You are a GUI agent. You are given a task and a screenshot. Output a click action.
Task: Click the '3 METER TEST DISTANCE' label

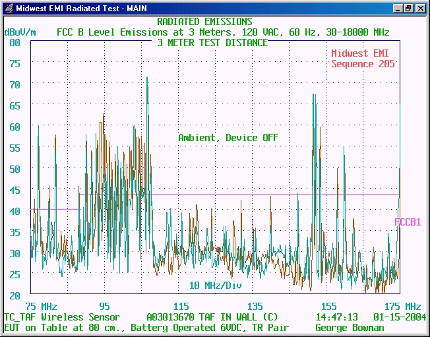coord(212,43)
